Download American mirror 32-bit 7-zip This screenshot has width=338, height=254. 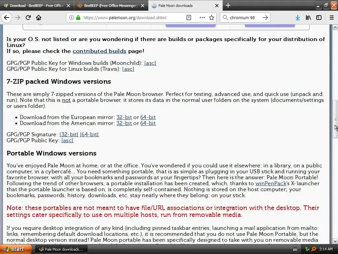(124, 123)
